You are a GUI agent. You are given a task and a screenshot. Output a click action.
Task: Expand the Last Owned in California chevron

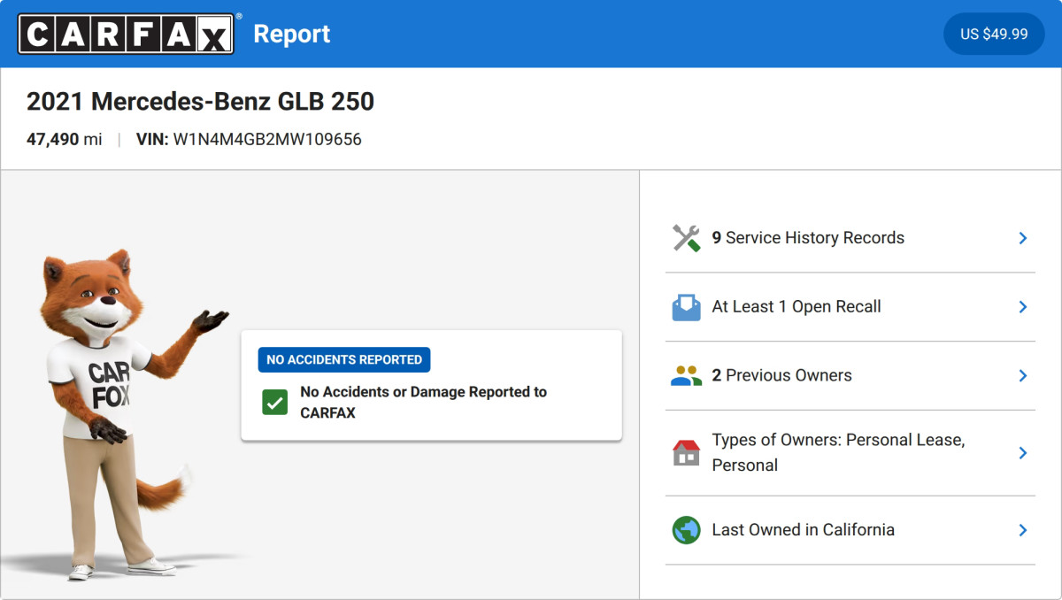(x=1022, y=530)
